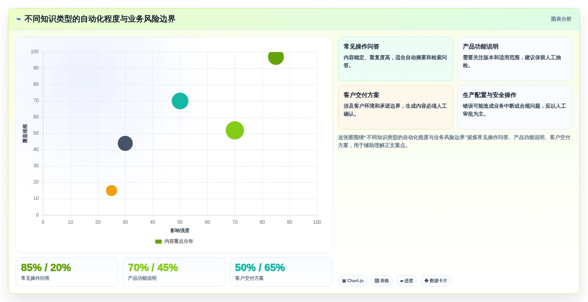Click the 进度 tag chip
588x302 pixels.
(x=406, y=281)
